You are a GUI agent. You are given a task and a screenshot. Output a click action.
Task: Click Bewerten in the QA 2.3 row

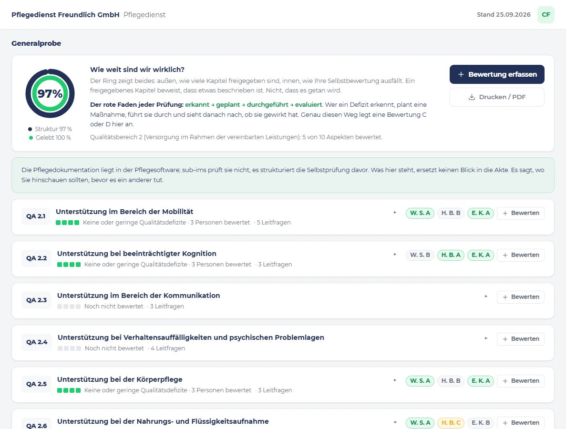tap(521, 297)
